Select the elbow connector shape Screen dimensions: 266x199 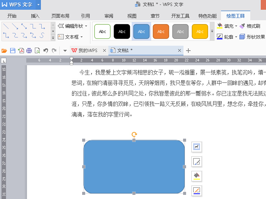click(x=33, y=26)
